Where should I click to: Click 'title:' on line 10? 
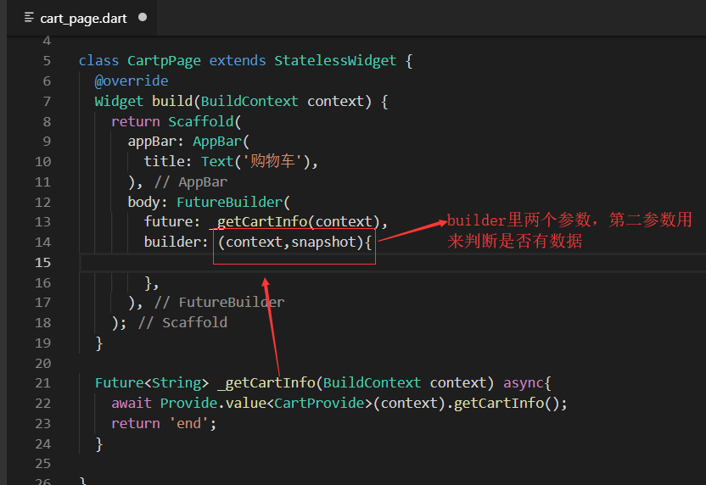pyautogui.click(x=168, y=161)
